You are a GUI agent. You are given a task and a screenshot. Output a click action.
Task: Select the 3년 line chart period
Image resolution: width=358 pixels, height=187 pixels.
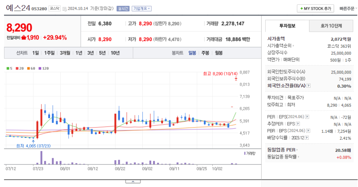coord(90,53)
